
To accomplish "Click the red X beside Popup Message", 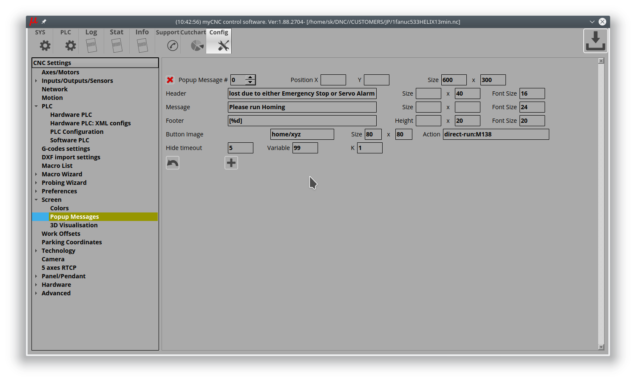I will 170,80.
